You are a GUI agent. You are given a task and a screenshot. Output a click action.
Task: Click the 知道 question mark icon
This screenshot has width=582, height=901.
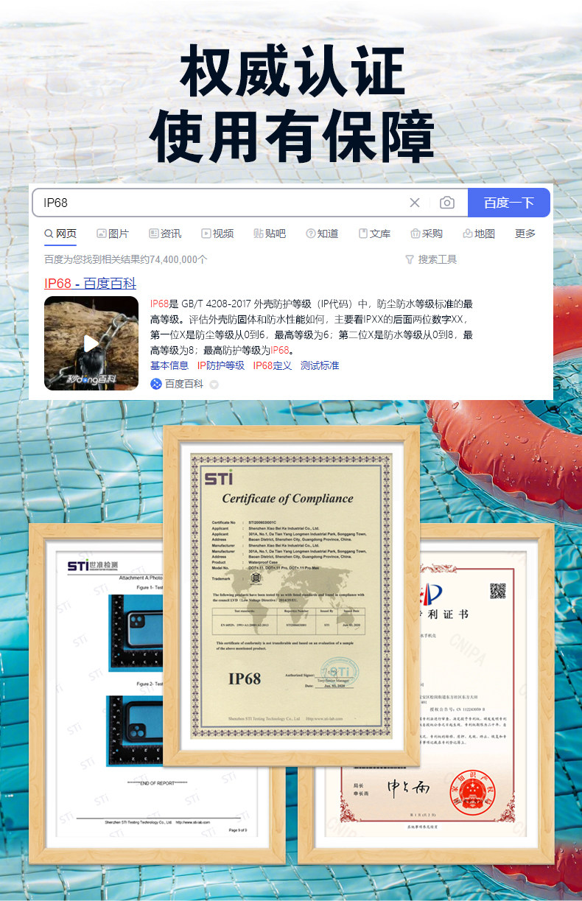(311, 234)
